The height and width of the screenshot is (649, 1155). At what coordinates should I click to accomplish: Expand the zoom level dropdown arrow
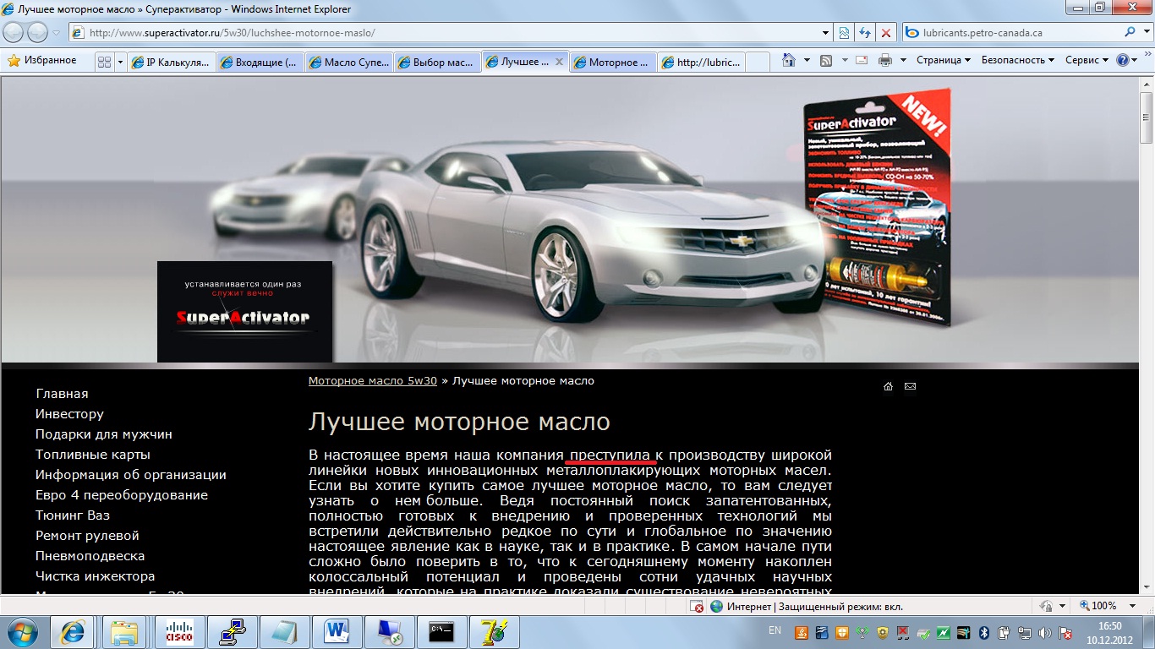tap(1134, 606)
